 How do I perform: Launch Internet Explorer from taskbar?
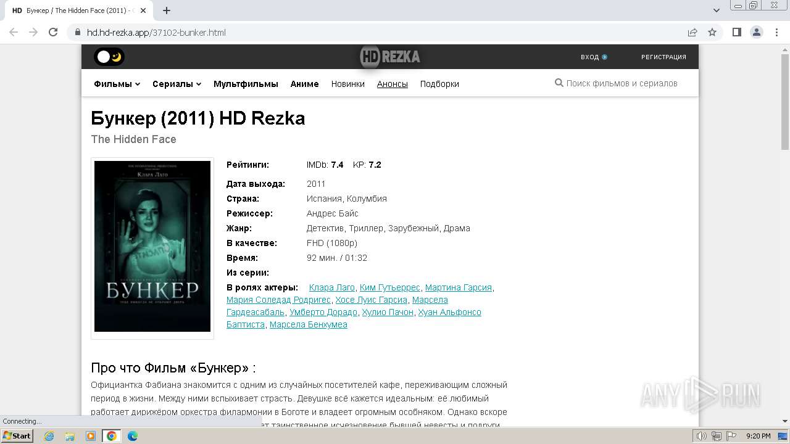[x=49, y=436]
